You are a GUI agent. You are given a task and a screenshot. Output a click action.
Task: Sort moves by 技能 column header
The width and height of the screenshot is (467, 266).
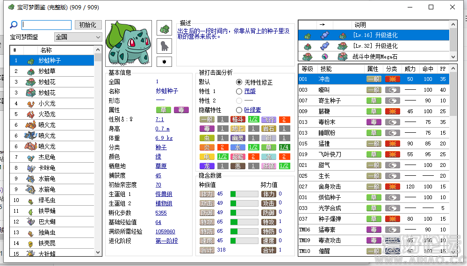[x=340, y=69]
